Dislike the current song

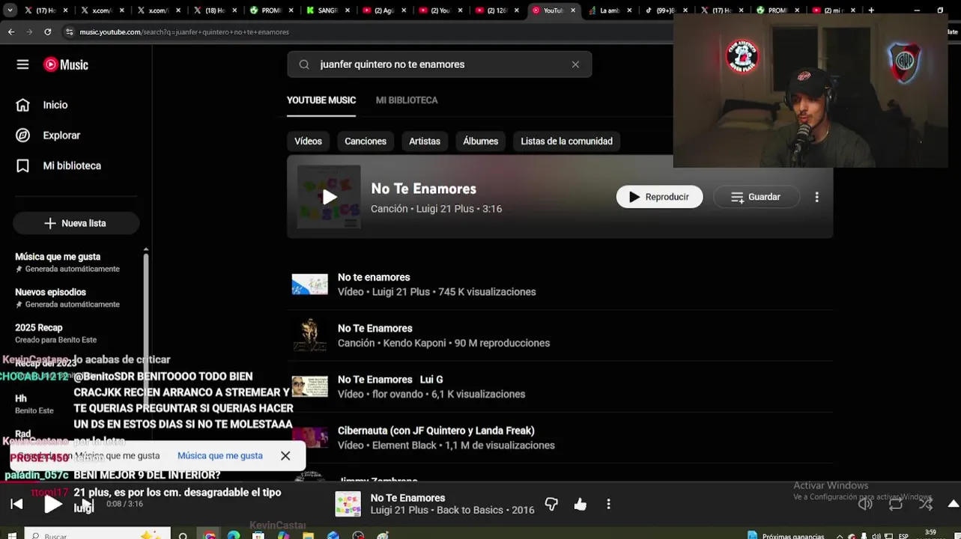[x=551, y=504]
